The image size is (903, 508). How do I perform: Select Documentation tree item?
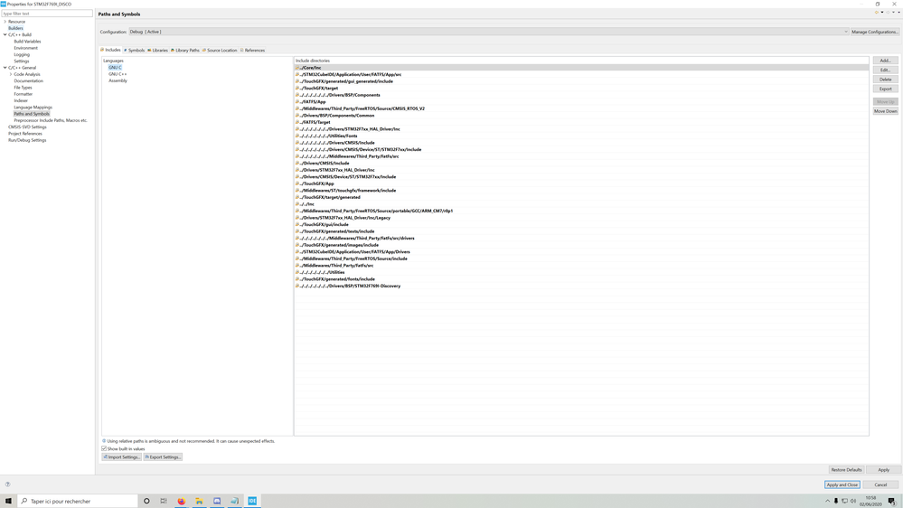pos(28,80)
